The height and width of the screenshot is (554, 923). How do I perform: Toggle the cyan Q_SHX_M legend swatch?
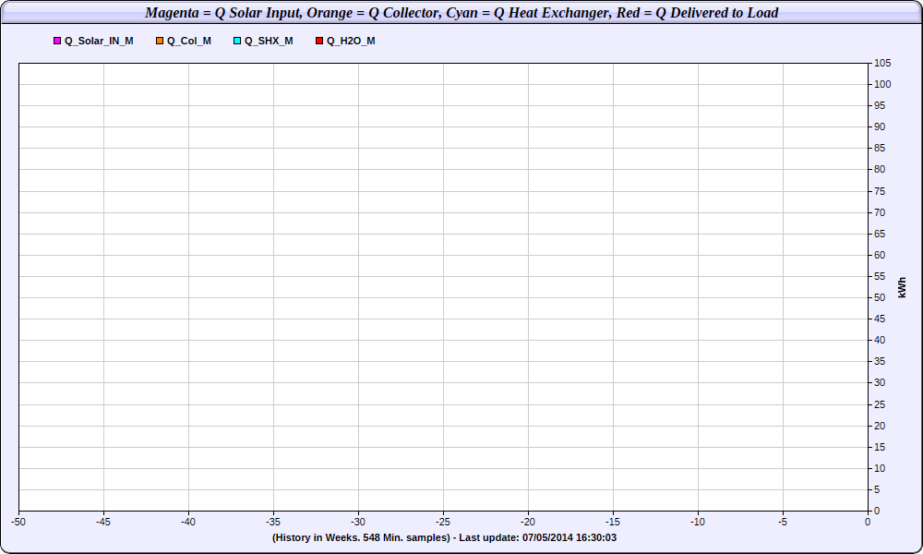pos(237,41)
